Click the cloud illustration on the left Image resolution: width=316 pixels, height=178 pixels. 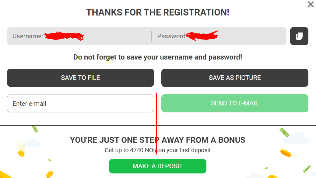pyautogui.click(x=32, y=143)
